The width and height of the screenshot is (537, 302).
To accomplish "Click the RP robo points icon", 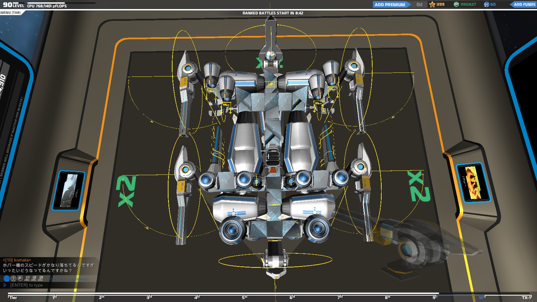I will click(456, 4).
